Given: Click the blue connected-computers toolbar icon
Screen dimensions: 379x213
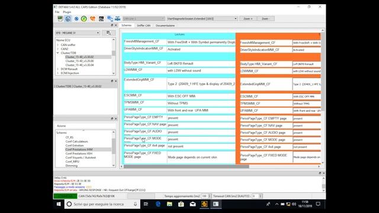Looking at the screenshot, I should coord(110,18).
